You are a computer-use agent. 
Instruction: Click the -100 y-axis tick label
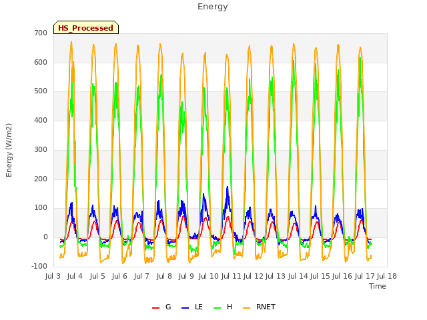point(39,266)
